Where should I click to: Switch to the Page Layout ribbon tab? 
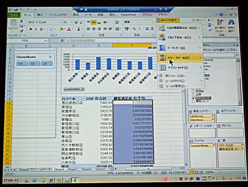tap(58, 15)
